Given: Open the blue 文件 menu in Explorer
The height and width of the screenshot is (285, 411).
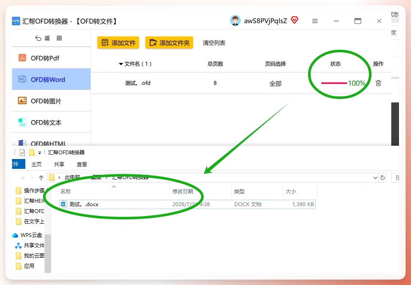Looking at the screenshot, I should point(18,164).
